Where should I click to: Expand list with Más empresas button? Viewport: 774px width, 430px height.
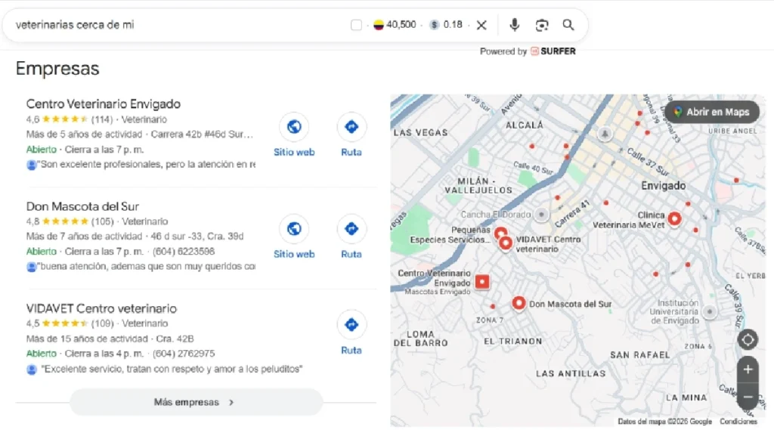196,402
